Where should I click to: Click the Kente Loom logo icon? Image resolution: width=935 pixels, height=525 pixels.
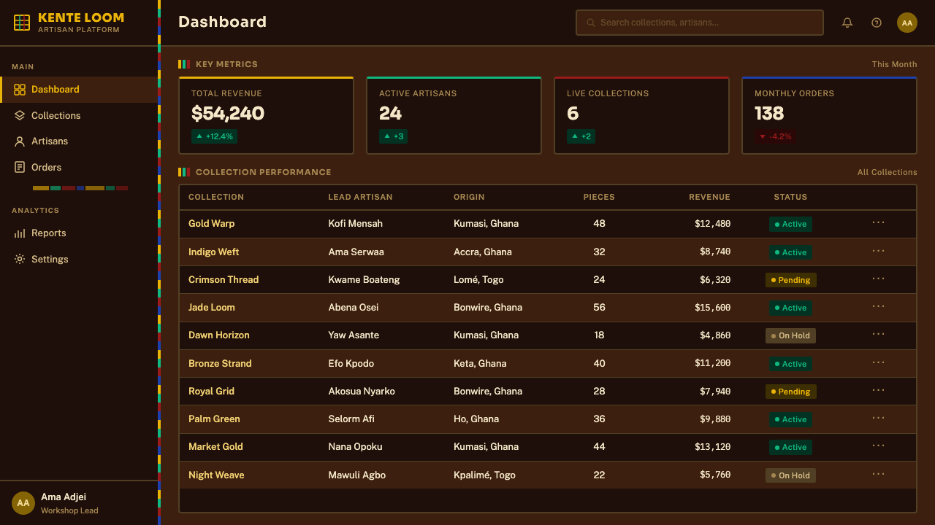(x=22, y=23)
